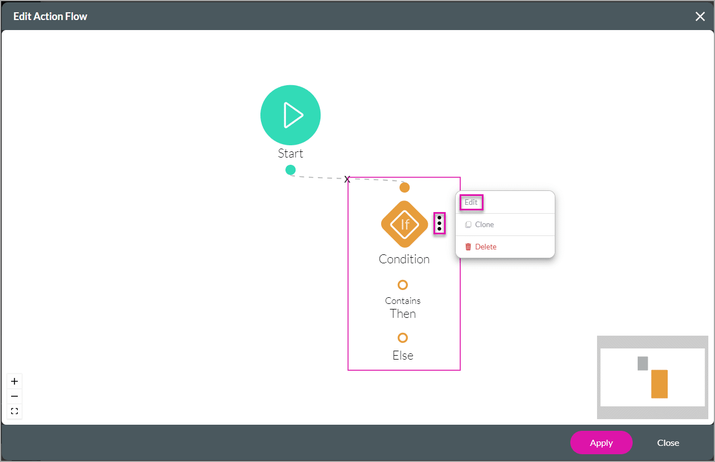This screenshot has height=462, width=715.
Task: Click the X on the connector line
Action: [x=347, y=179]
